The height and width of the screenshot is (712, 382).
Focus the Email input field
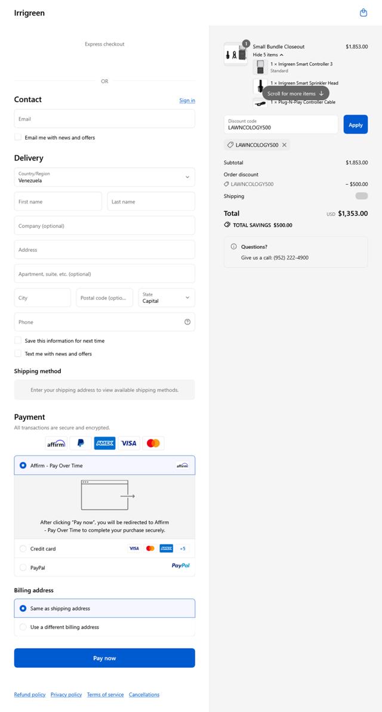(104, 119)
